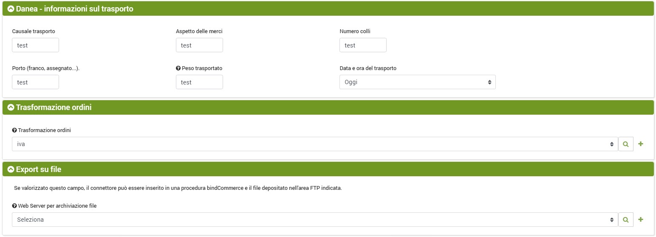
Task: Click plus icon to add Web Server
Action: point(641,220)
